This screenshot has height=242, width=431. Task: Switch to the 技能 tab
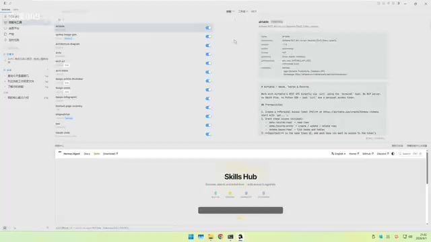230,11
